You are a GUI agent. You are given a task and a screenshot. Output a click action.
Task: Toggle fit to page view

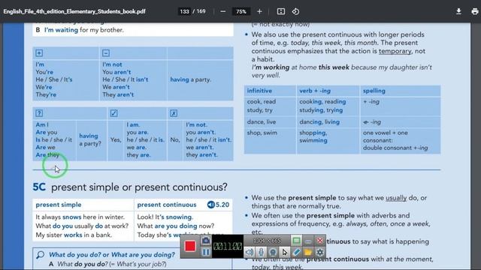click(x=280, y=11)
